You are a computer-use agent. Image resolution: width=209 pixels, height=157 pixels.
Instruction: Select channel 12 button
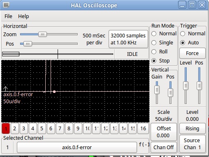(x=105, y=129)
